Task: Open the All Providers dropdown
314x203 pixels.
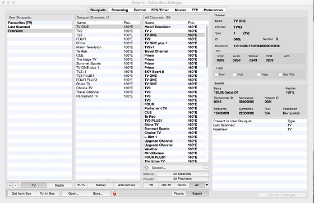Action: pyautogui.click(x=182, y=178)
